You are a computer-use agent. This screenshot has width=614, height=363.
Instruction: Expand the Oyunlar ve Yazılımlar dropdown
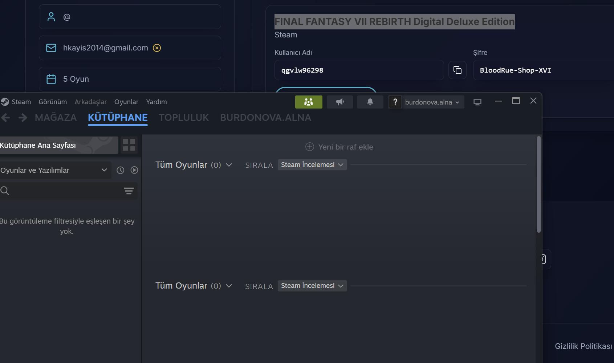pos(56,170)
